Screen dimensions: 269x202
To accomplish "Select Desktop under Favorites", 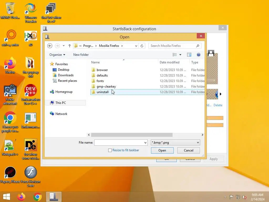I will 64,69.
